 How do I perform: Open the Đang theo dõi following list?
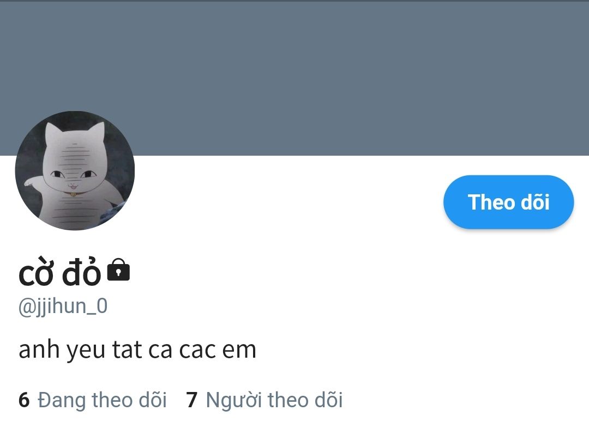click(92, 400)
